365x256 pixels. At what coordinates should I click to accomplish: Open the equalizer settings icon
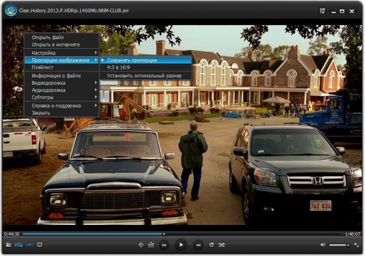(x=151, y=245)
